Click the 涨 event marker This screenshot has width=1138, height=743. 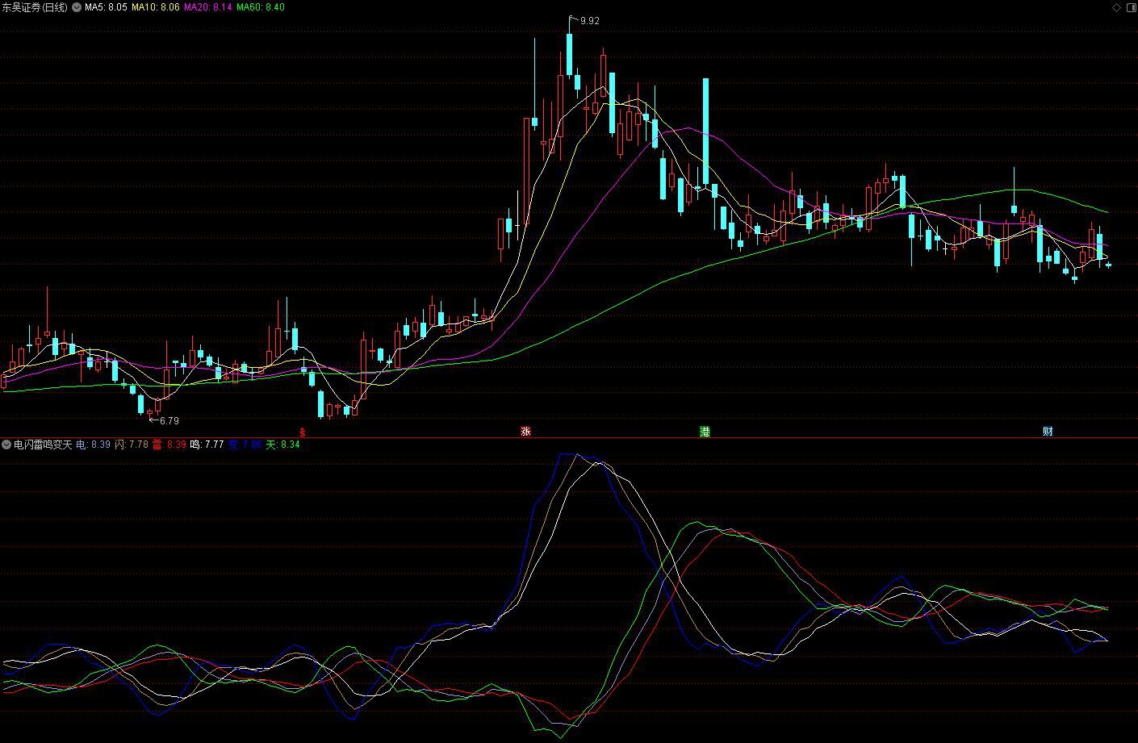(525, 432)
